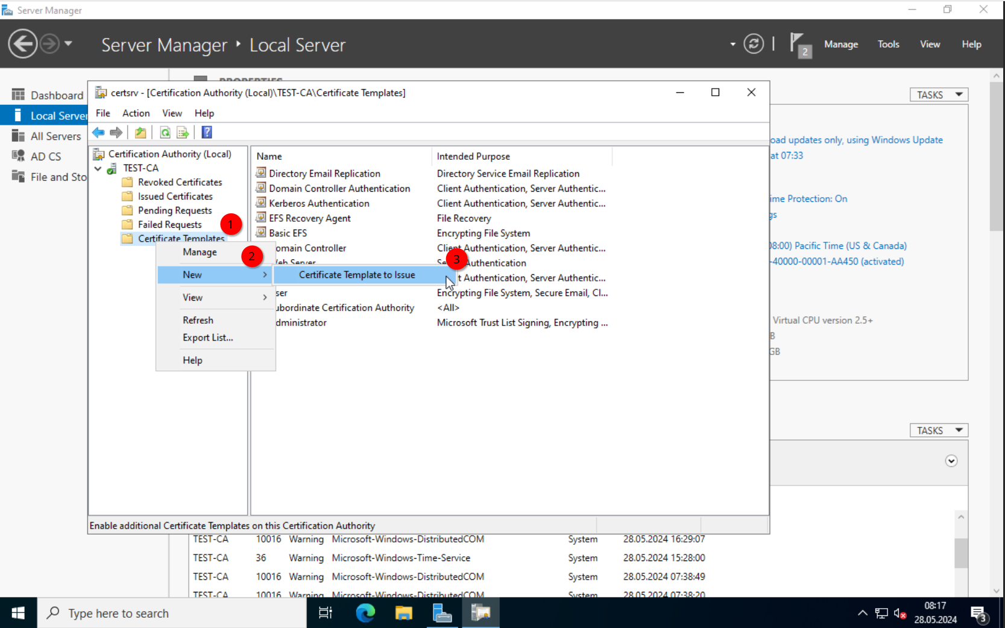Image resolution: width=1005 pixels, height=628 pixels.
Task: Sort by the Intended Purpose column header
Action: coord(522,156)
